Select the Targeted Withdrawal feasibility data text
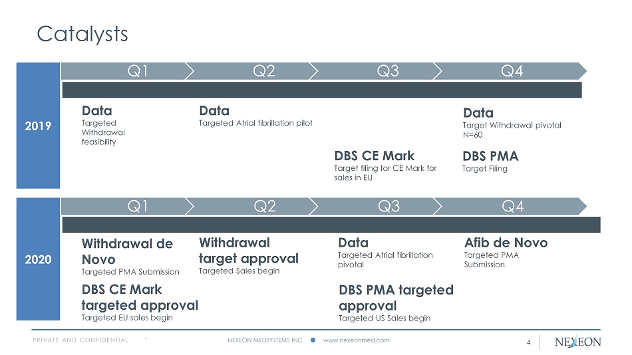This screenshot has width=632, height=355. click(103, 132)
